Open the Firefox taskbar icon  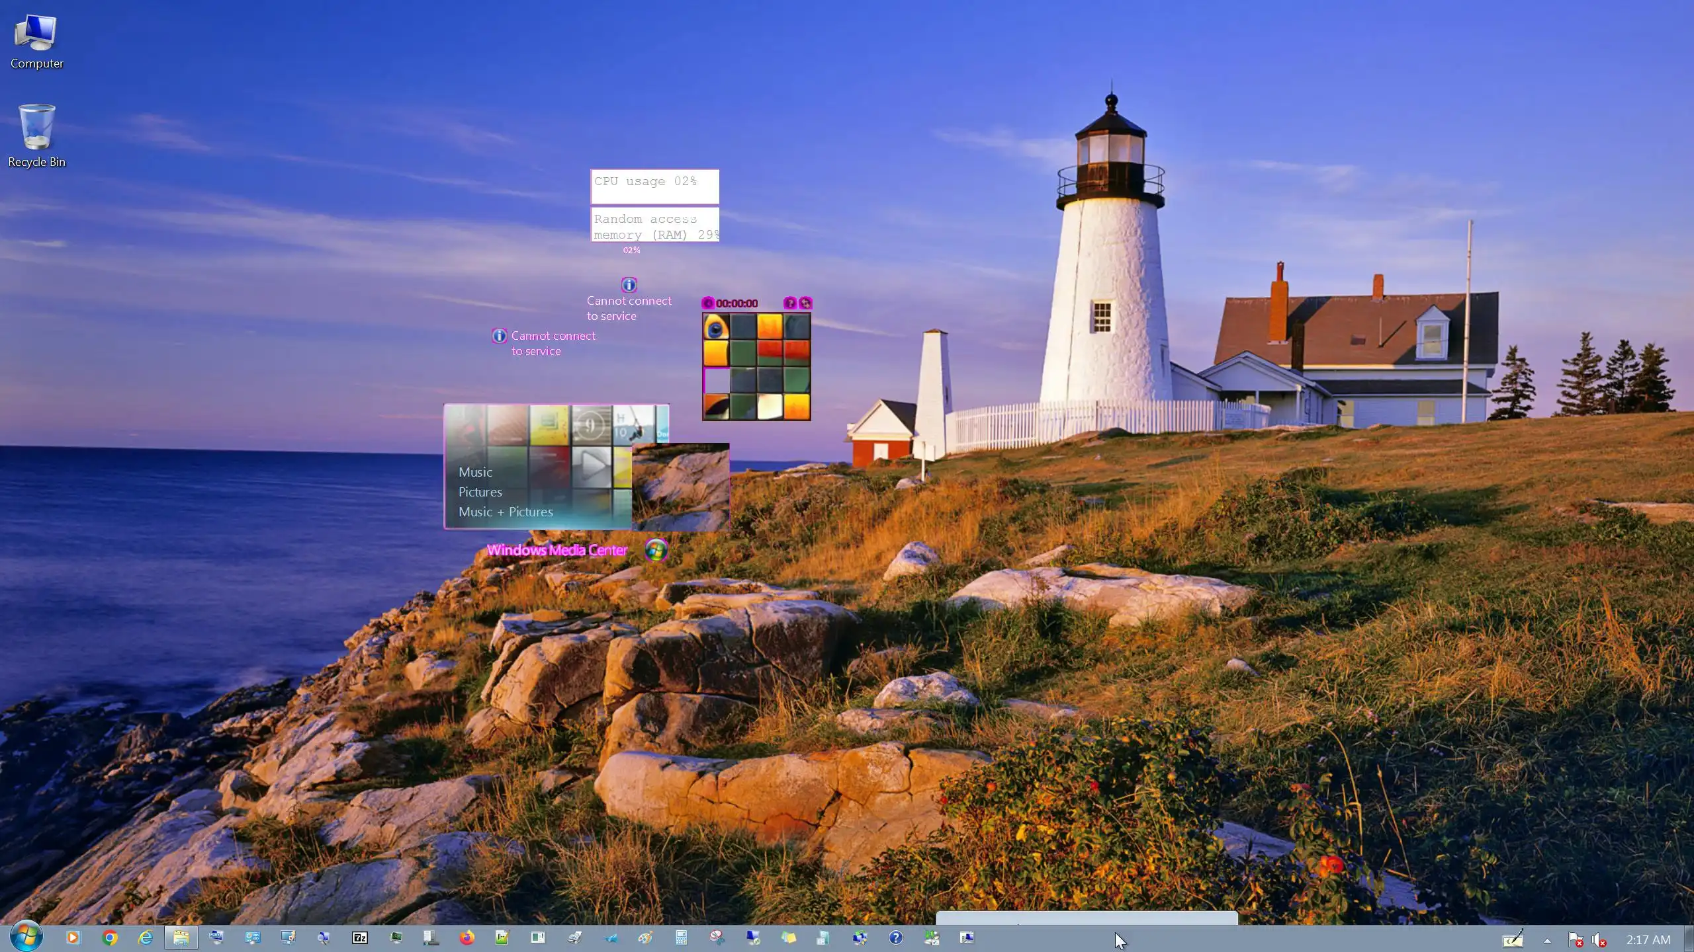467,937
